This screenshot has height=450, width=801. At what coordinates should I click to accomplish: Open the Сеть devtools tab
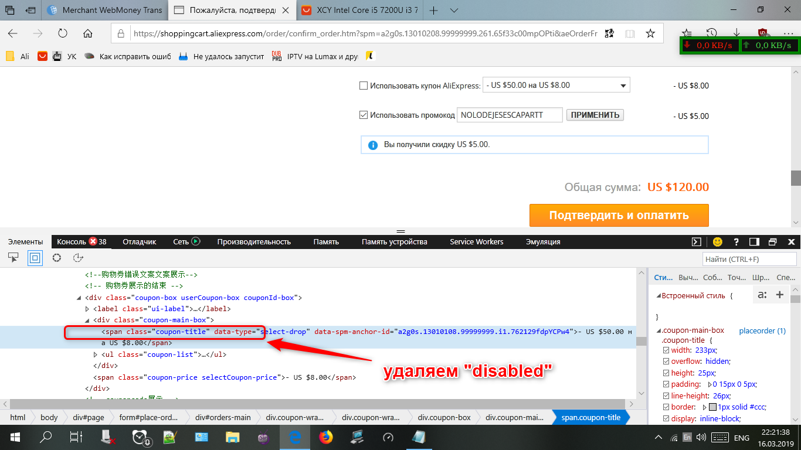(x=186, y=241)
